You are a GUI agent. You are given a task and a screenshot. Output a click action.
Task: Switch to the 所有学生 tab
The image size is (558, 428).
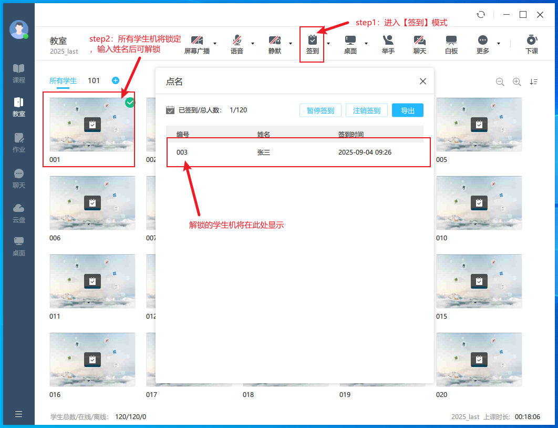coord(63,81)
